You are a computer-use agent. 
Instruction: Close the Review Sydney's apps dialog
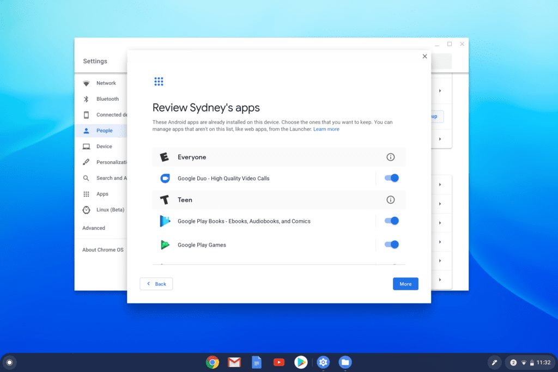424,56
